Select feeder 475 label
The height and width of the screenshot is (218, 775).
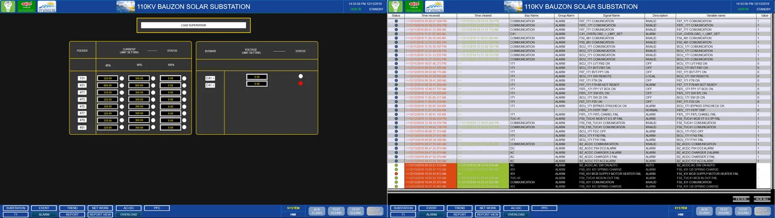[82, 107]
